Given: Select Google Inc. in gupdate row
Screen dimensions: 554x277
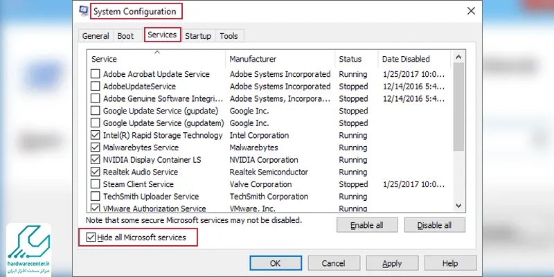Looking at the screenshot, I should pyautogui.click(x=249, y=111).
